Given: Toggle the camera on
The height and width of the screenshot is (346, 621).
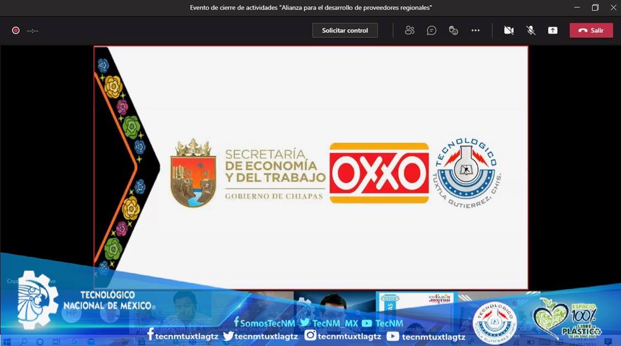Looking at the screenshot, I should (x=509, y=30).
